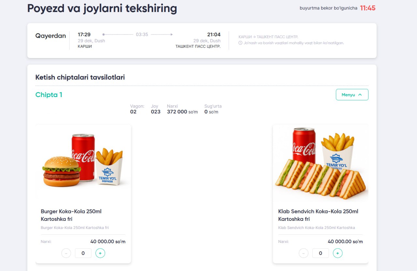Screen dimensions: 417x271
Task: Click the 03:35 travel duration
Action: (142, 35)
